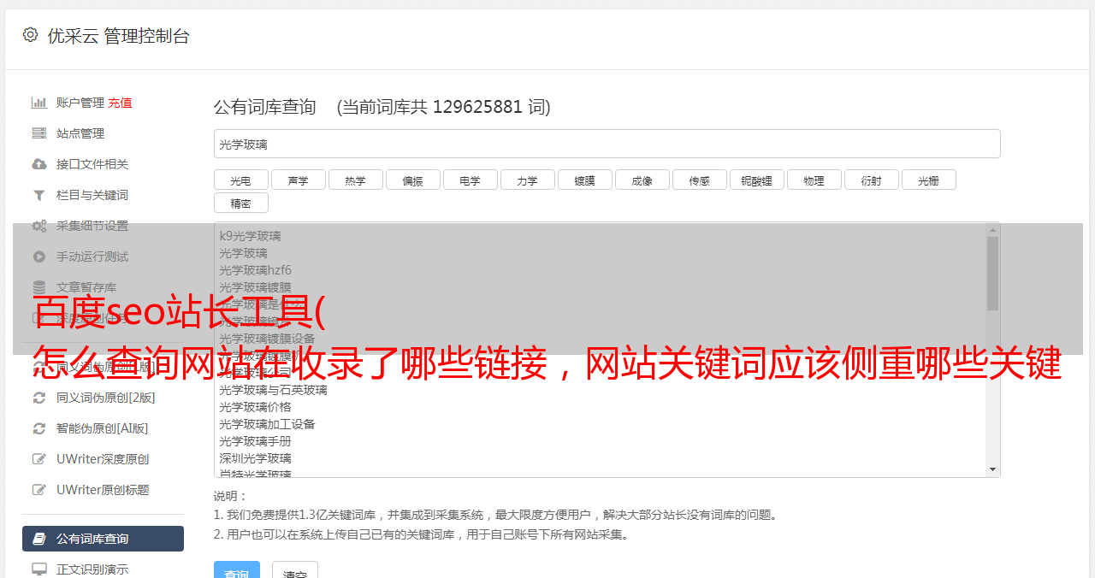Screen dimensions: 1095x578
Task: Click the 光电 tag button
Action: coord(240,180)
